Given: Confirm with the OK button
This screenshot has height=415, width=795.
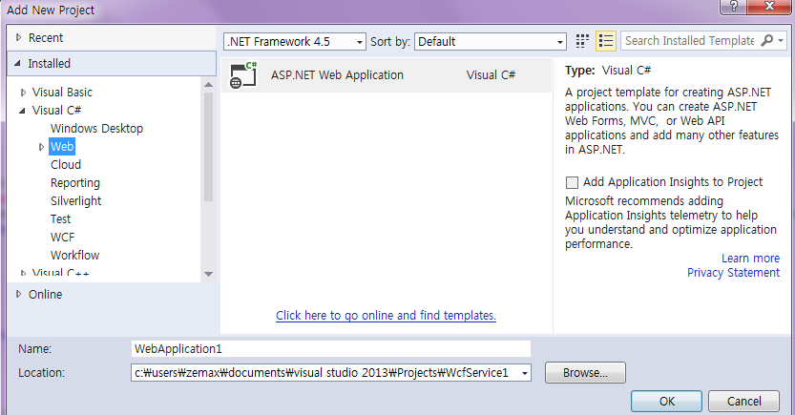Looking at the screenshot, I should pos(667,401).
